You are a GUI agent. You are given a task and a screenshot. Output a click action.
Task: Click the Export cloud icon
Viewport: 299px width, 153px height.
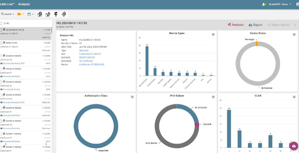click(250, 25)
